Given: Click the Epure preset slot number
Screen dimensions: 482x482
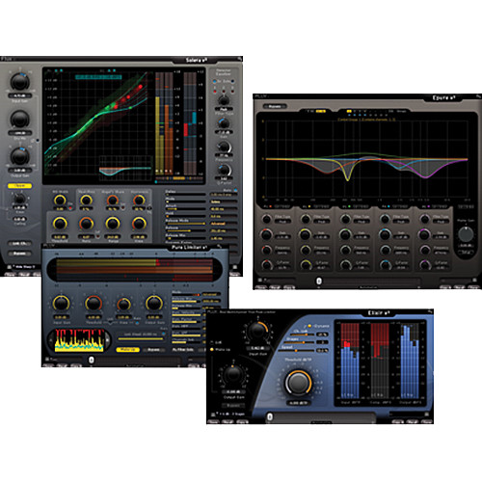Looking at the screenshot, I should (x=319, y=281).
